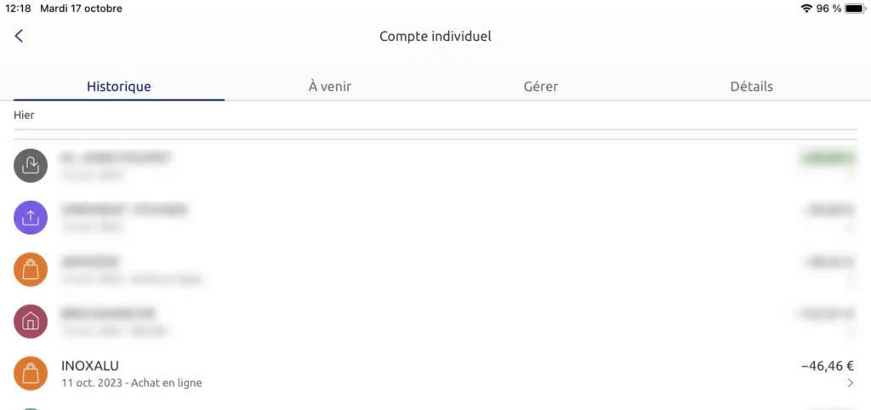
Task: Tap the −46,46 € amount
Action: [828, 366]
